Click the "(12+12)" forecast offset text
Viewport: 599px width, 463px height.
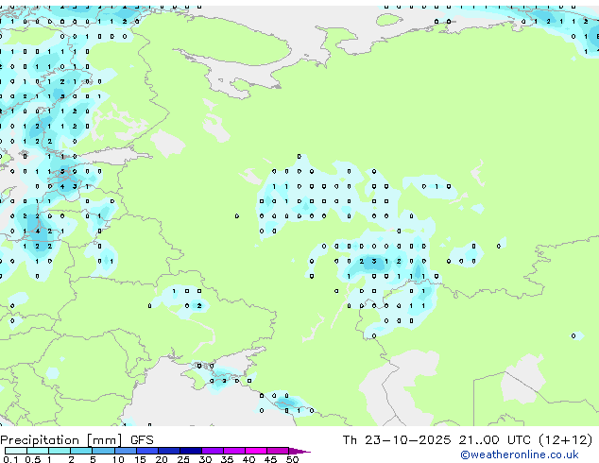pyautogui.click(x=565, y=440)
